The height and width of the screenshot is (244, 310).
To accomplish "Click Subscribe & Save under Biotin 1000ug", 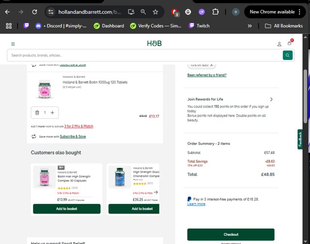I will click(x=73, y=137).
